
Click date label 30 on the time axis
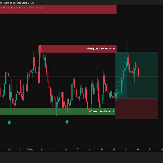9,149
